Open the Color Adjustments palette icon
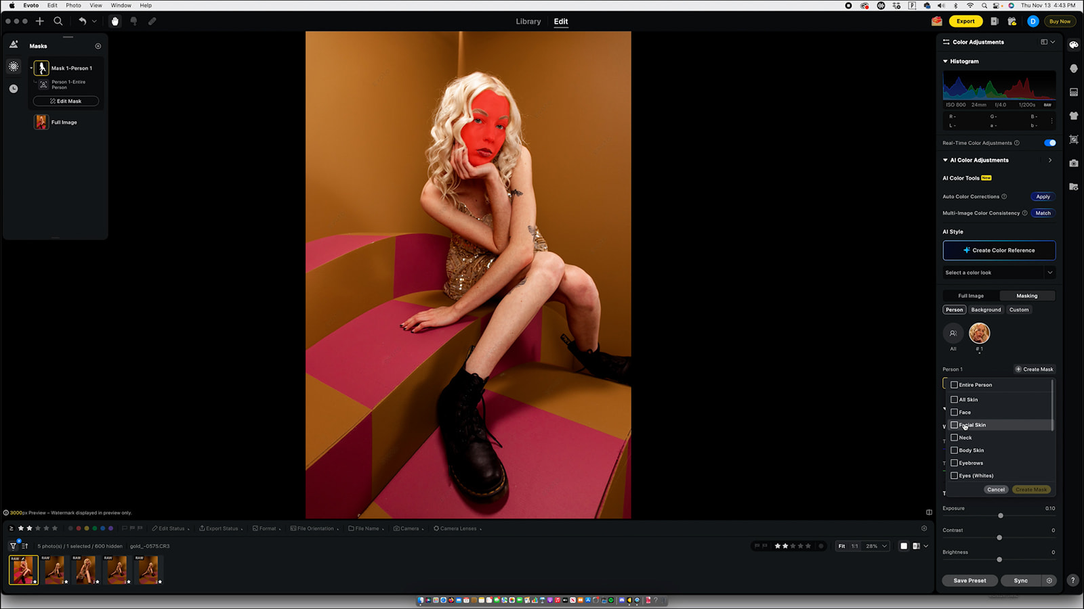The image size is (1084, 609). (x=1074, y=45)
